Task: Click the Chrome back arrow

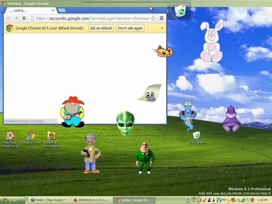Action: [9, 18]
